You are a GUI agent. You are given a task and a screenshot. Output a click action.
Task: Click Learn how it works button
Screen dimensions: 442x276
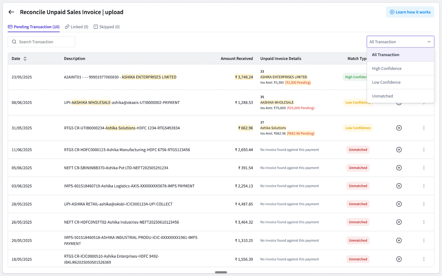tap(410, 12)
